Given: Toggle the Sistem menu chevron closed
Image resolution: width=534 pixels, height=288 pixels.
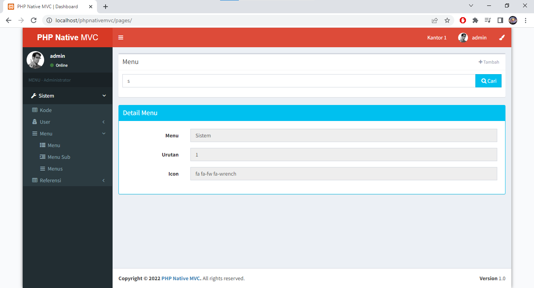Looking at the screenshot, I should click(104, 96).
